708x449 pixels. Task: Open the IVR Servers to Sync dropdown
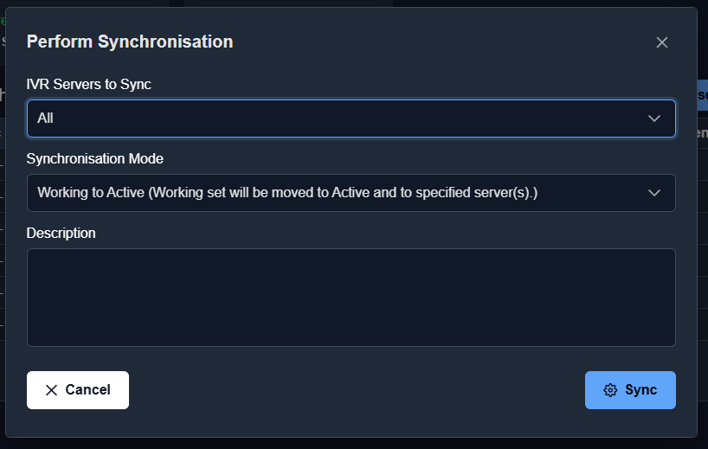(351, 119)
